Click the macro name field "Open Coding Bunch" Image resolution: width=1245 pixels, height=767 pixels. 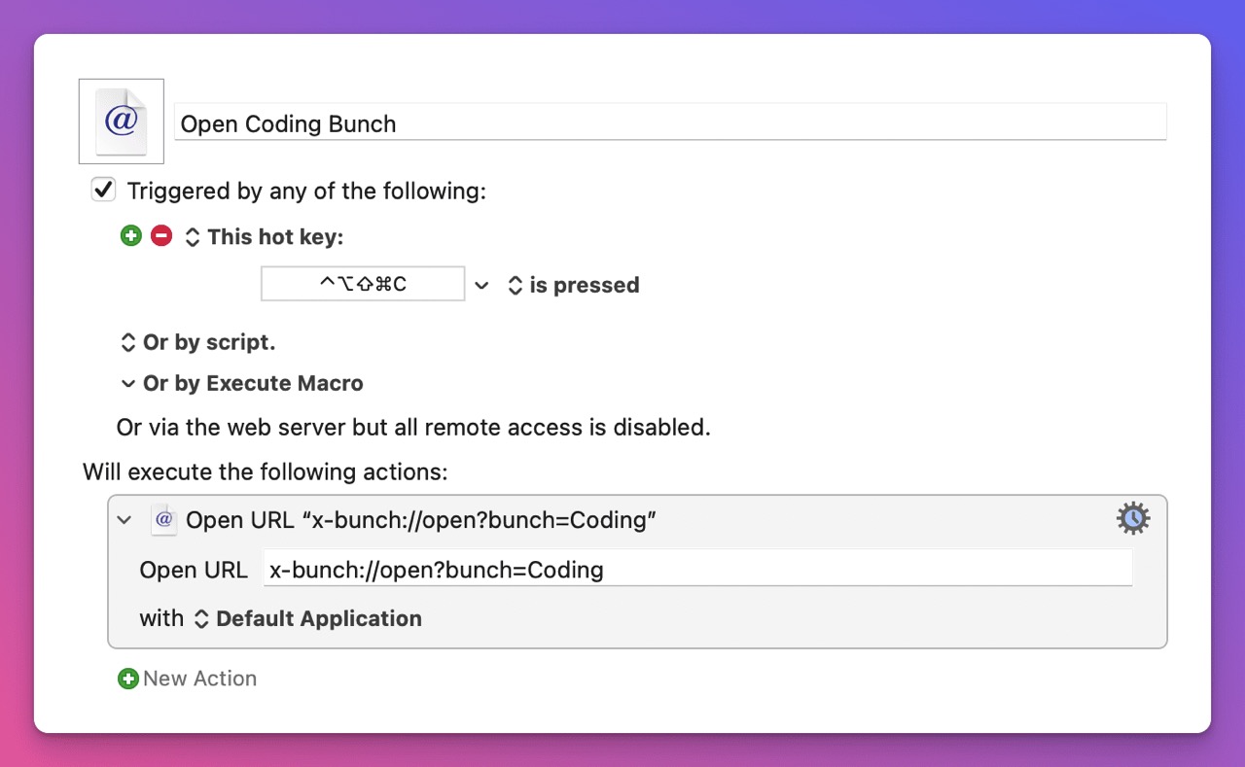tap(669, 123)
